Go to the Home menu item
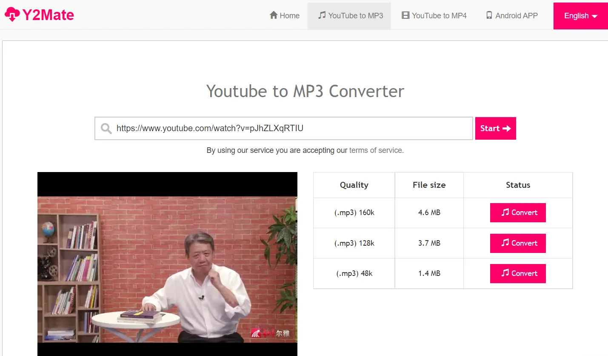 (x=285, y=16)
